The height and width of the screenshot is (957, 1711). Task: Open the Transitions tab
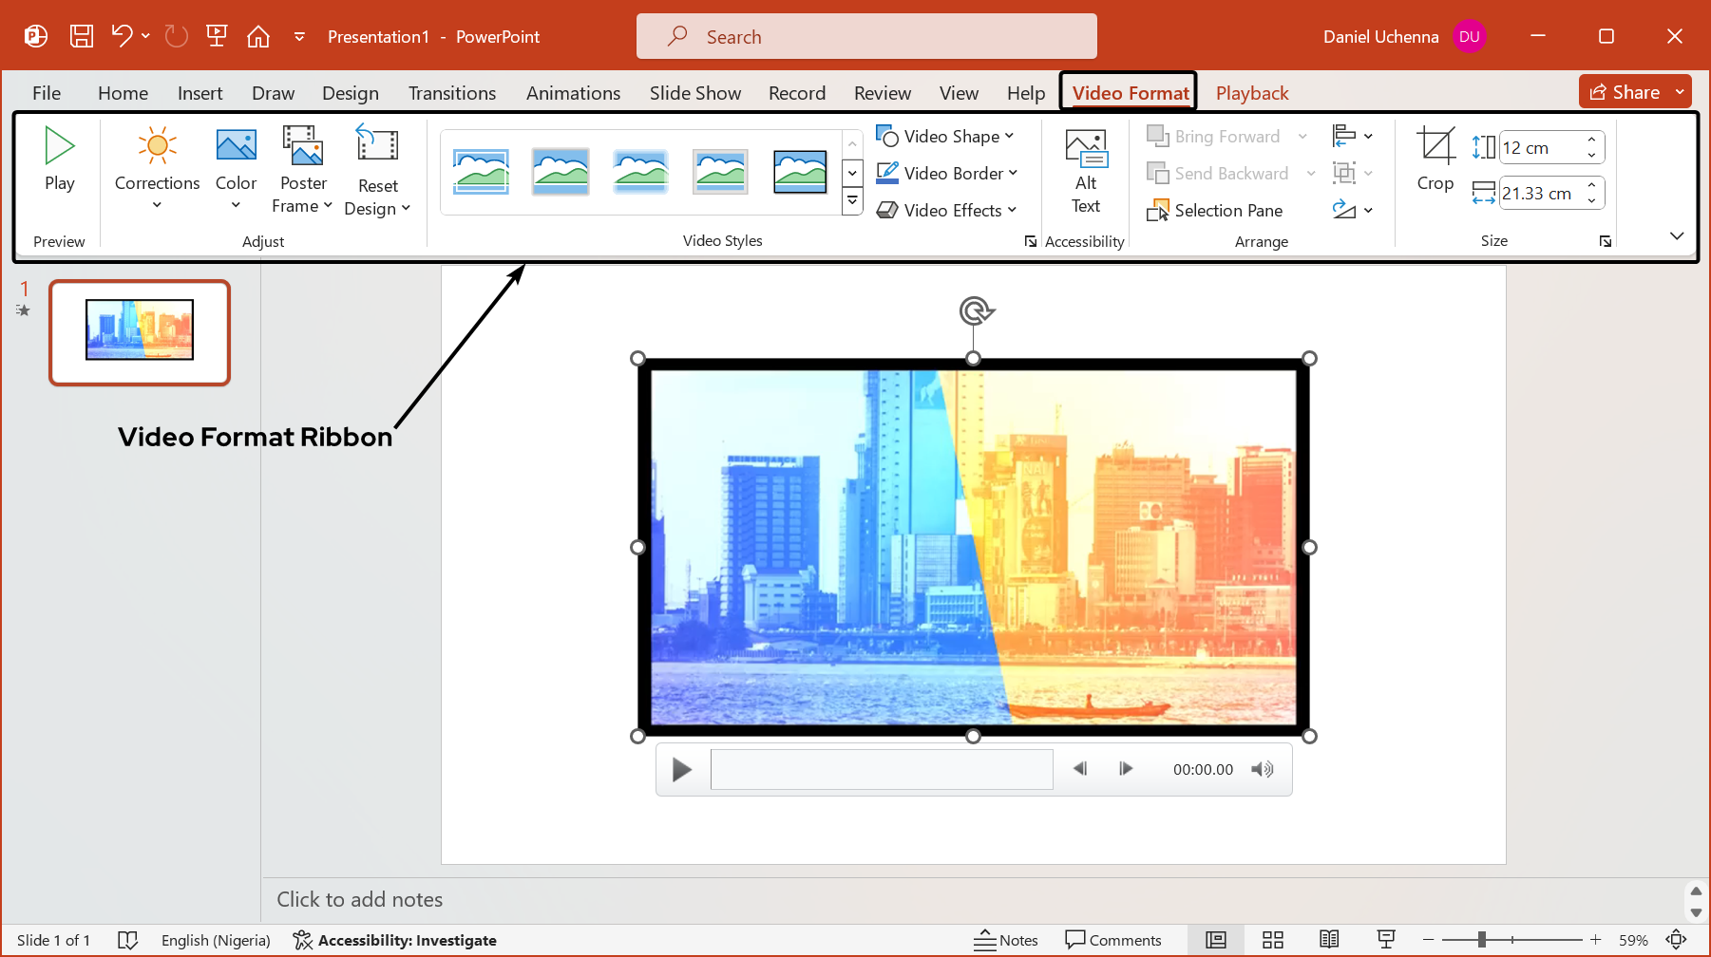pyautogui.click(x=451, y=93)
